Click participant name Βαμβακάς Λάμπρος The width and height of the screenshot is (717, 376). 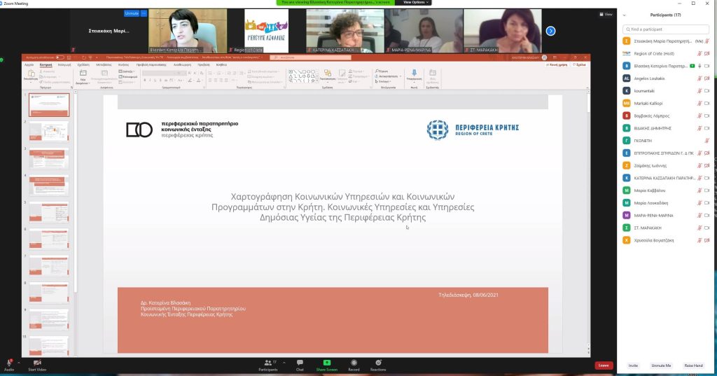(x=652, y=116)
